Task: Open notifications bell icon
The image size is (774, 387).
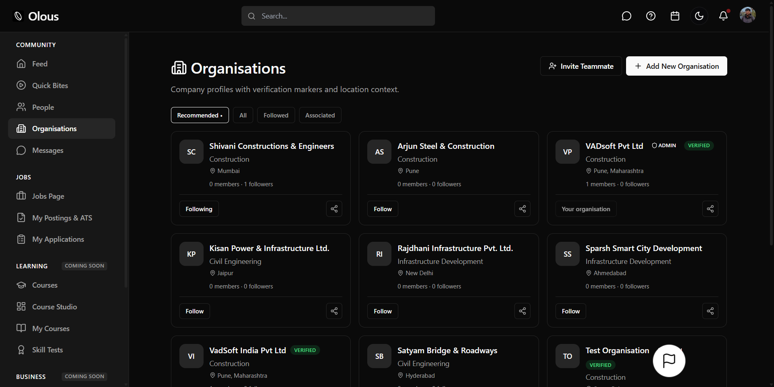Action: (724, 16)
